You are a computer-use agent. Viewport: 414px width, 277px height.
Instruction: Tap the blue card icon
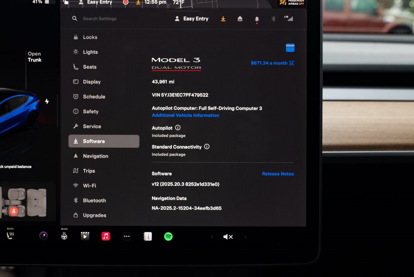[290, 48]
